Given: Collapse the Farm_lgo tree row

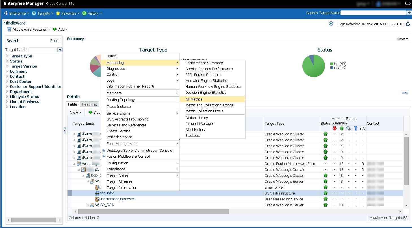Looking at the screenshot, I should tap(74, 164).
